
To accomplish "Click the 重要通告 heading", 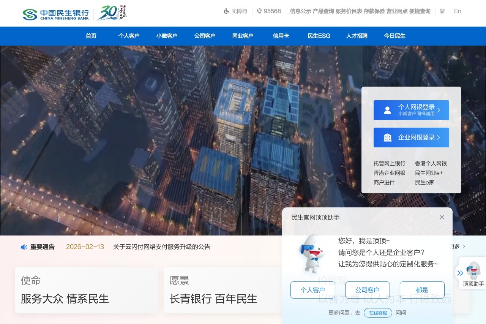I will (x=43, y=247).
